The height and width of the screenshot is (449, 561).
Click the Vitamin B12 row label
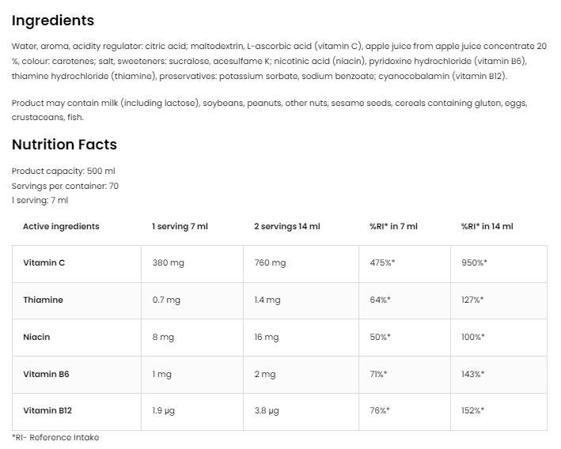click(47, 411)
